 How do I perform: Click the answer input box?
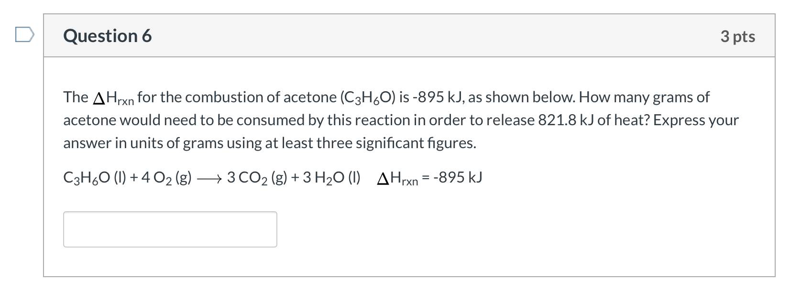tap(170, 229)
